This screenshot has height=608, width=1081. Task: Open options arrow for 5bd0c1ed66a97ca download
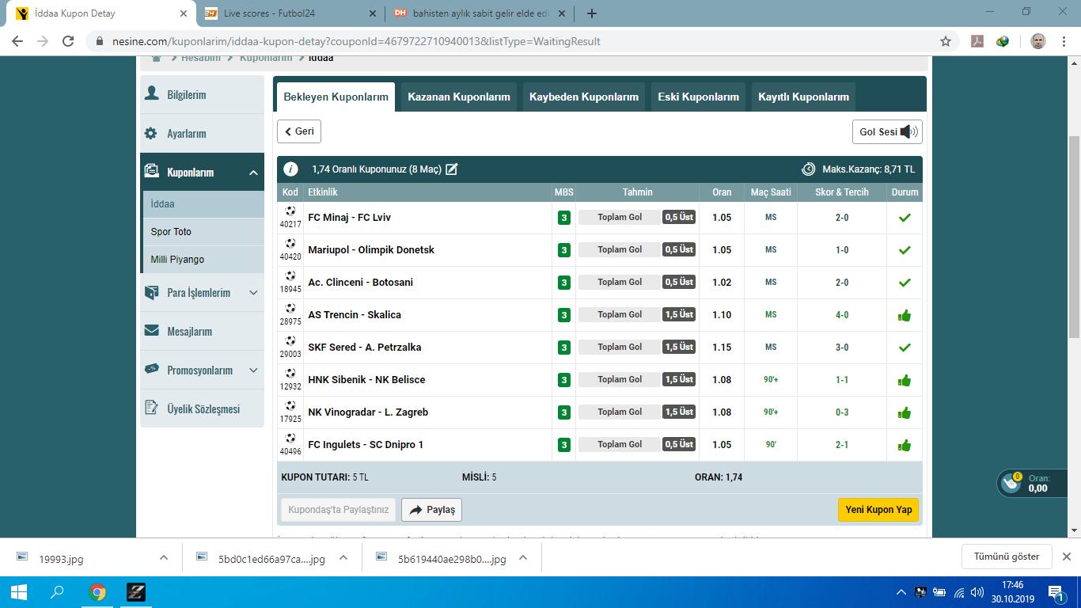pyautogui.click(x=343, y=558)
